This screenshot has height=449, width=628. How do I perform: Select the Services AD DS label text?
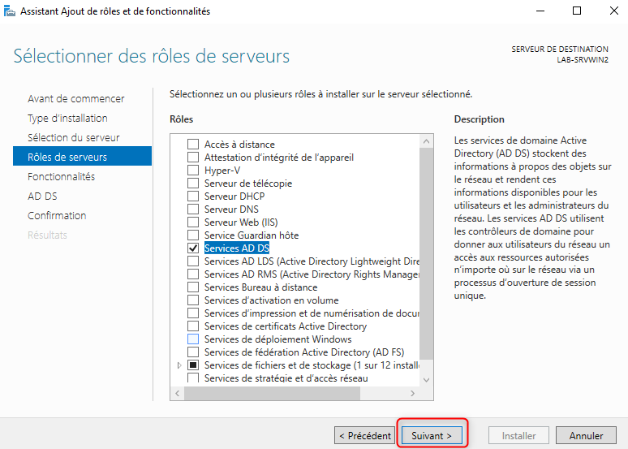(x=237, y=248)
